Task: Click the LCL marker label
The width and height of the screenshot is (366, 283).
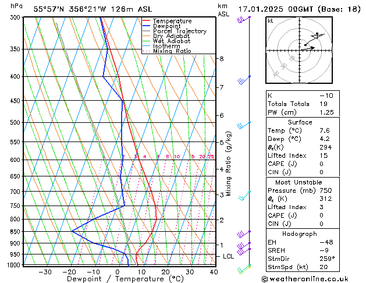Action: point(228,256)
